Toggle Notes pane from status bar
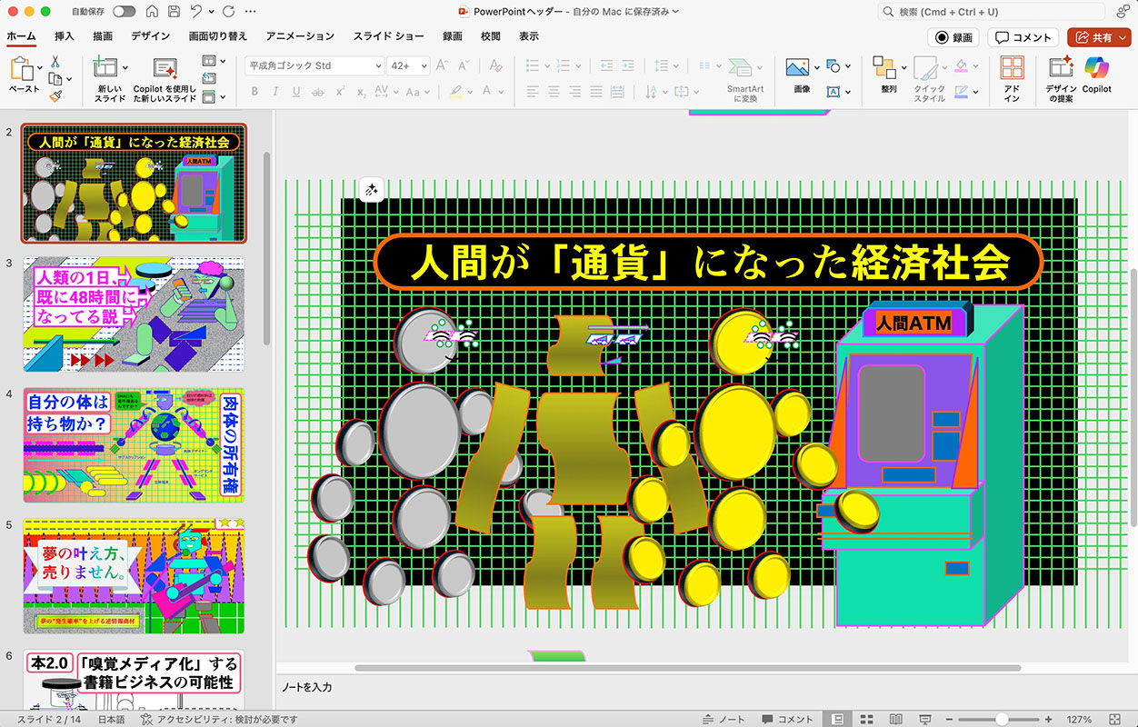This screenshot has width=1138, height=727. tap(724, 719)
